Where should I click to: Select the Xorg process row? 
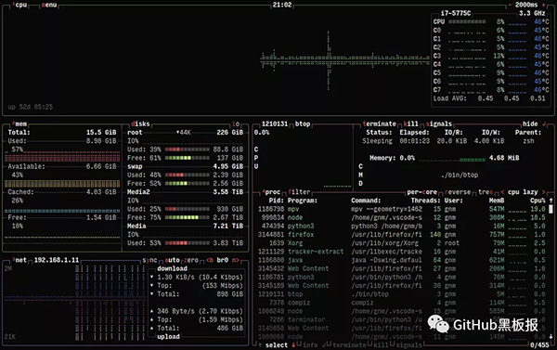(401, 243)
